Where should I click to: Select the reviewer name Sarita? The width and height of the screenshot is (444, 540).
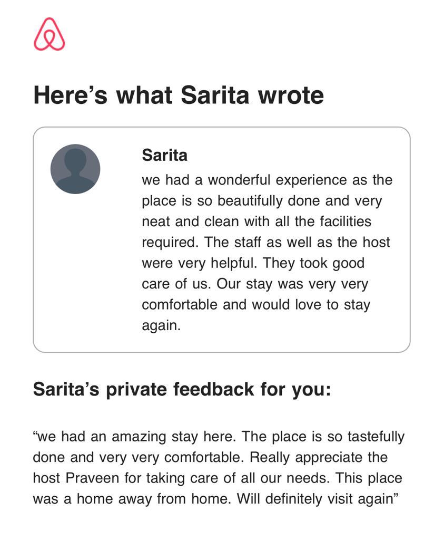pos(164,155)
